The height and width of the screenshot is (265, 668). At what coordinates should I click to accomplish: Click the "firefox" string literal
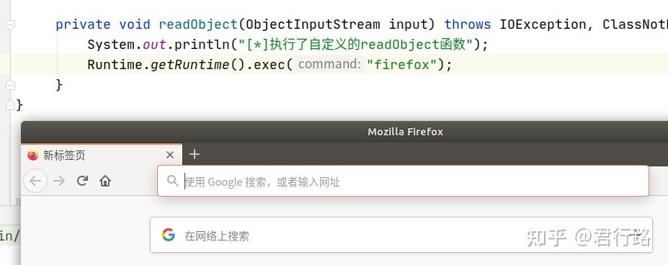[402, 65]
